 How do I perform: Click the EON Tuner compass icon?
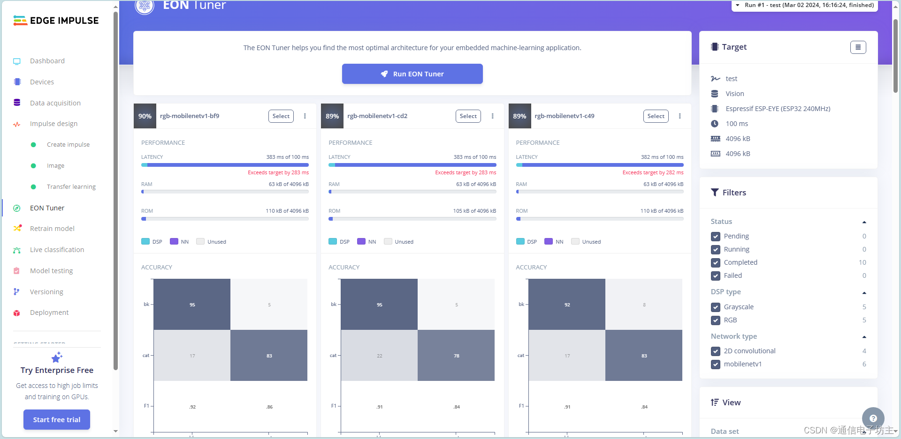tap(17, 208)
